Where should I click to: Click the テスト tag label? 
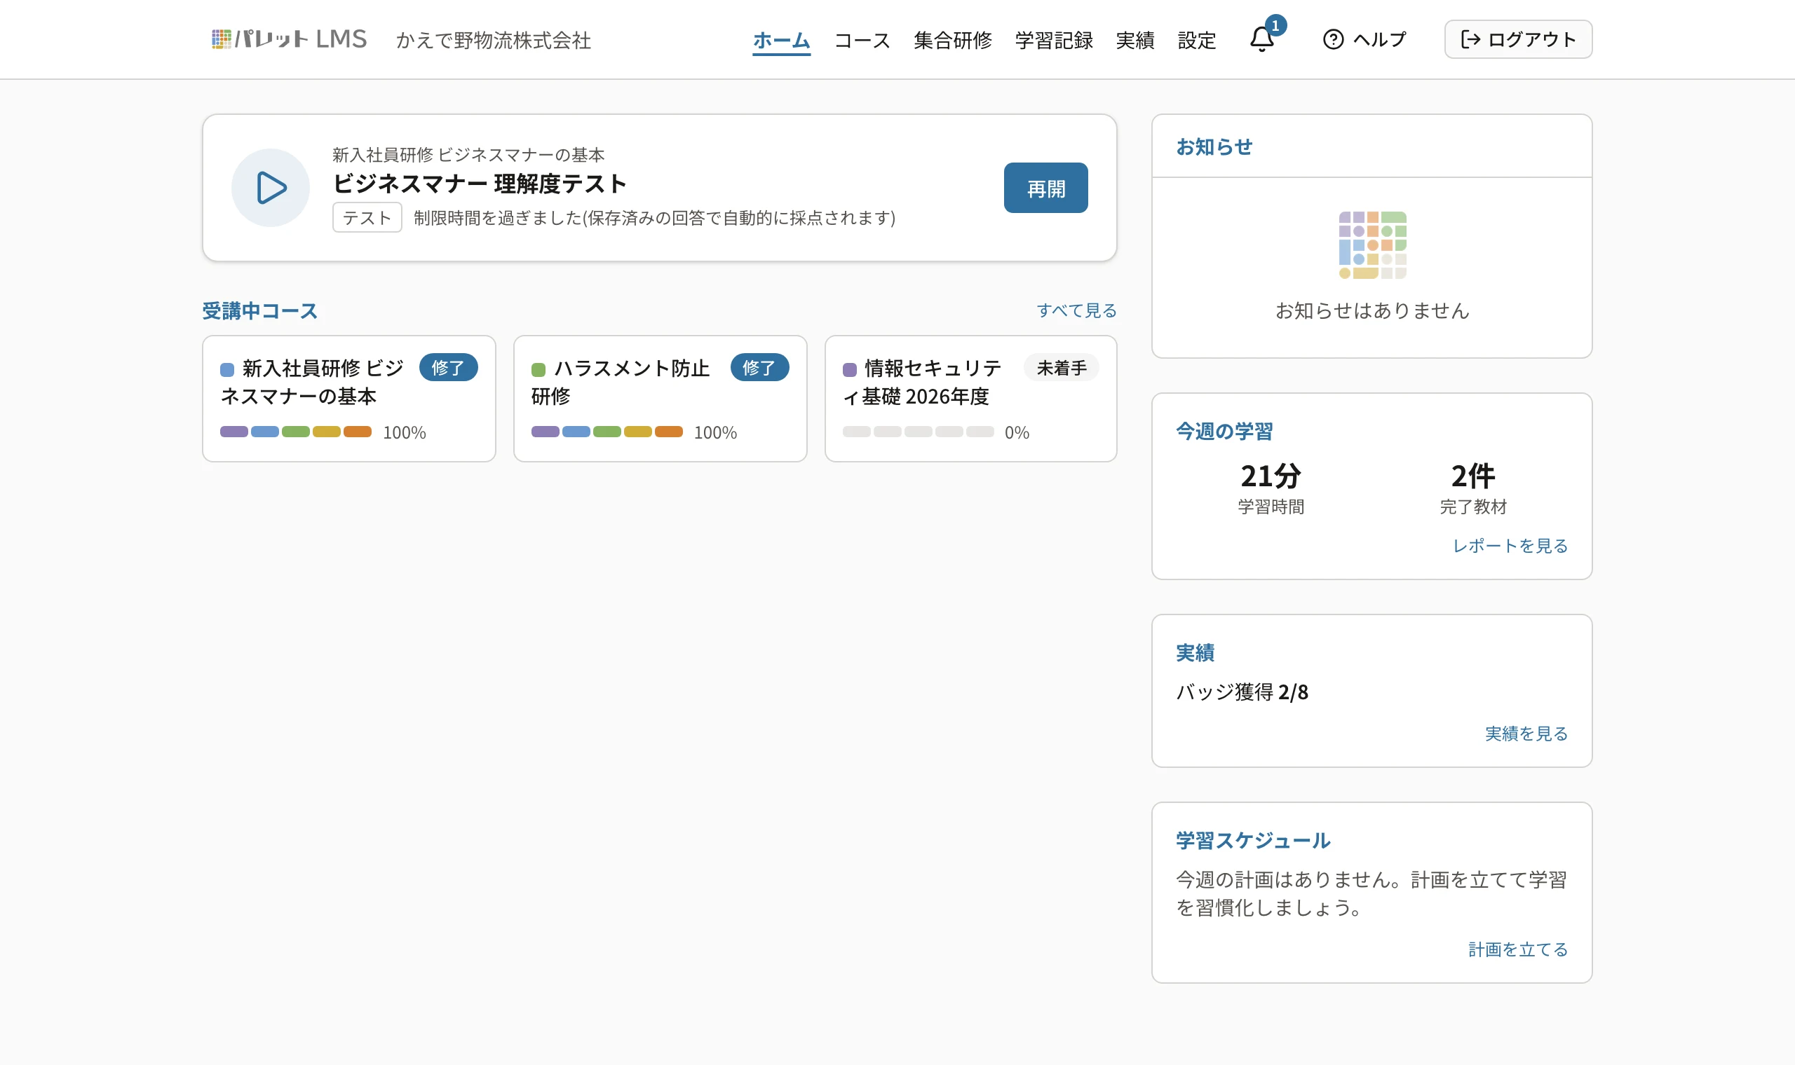tap(367, 217)
